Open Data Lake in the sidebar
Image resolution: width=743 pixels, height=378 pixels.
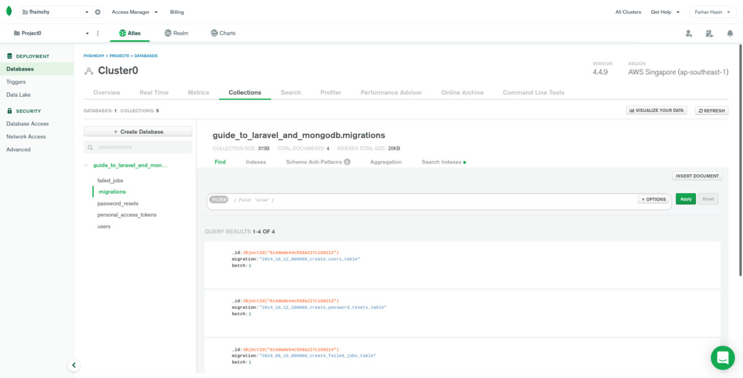19,95
